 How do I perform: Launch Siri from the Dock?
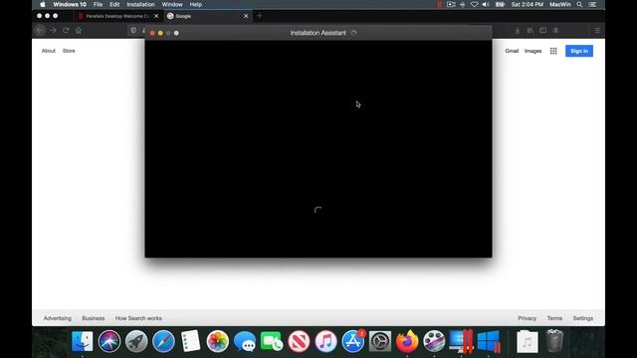(x=109, y=341)
